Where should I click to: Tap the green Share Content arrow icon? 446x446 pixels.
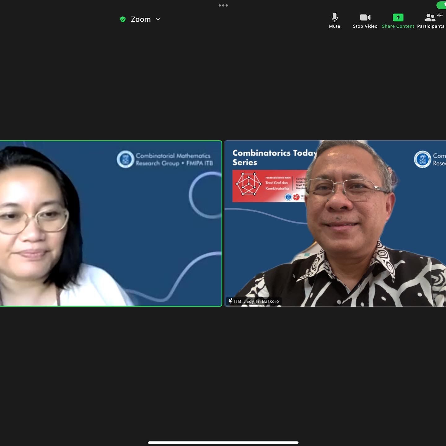(398, 17)
